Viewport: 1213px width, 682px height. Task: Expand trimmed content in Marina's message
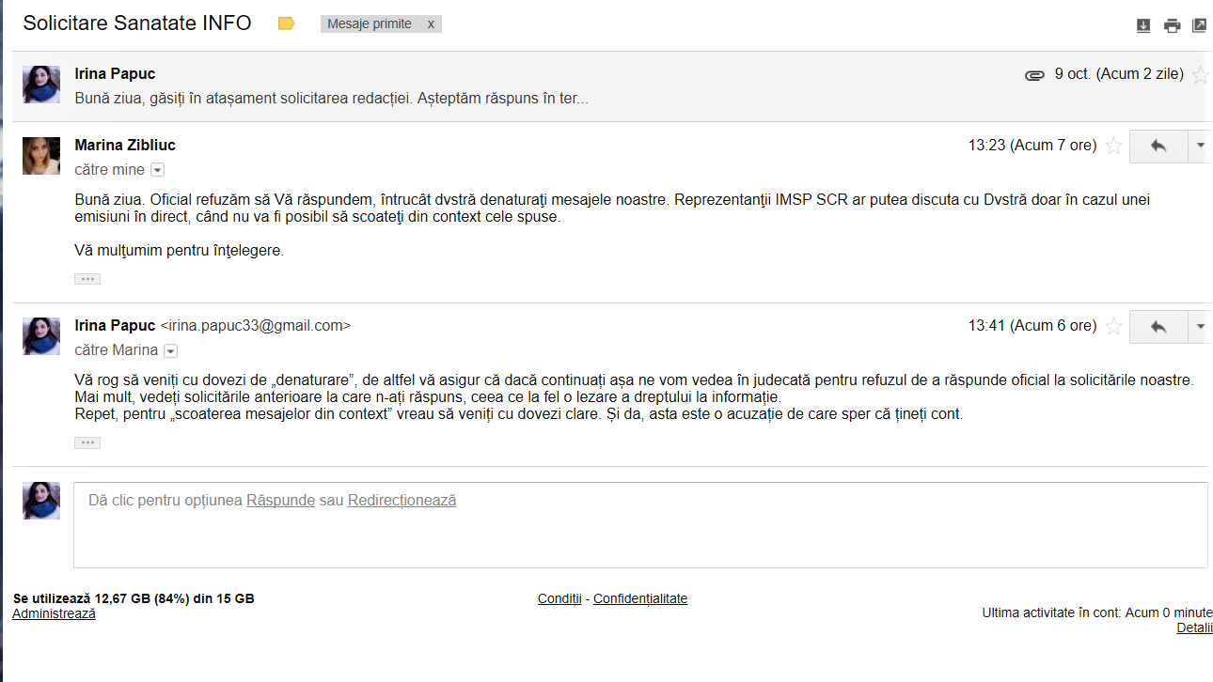[87, 279]
